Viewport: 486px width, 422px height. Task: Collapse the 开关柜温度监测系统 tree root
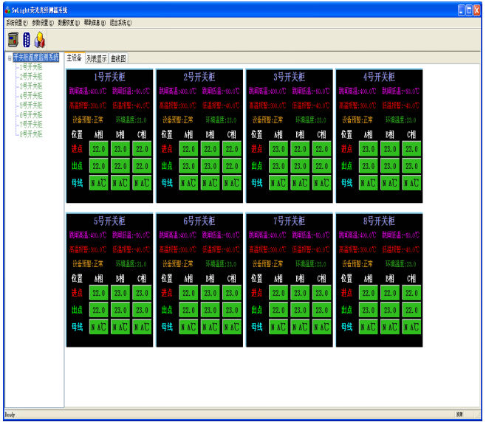[x=9, y=58]
